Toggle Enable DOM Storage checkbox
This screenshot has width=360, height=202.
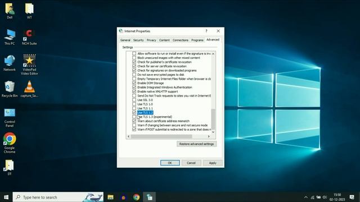134,83
